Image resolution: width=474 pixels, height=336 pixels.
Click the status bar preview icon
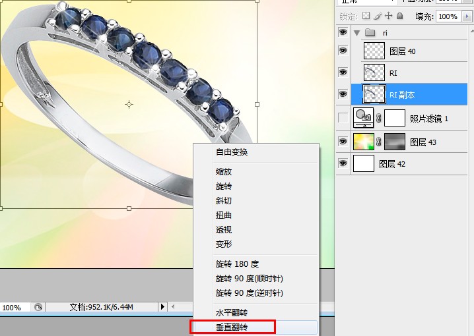pos(38,308)
